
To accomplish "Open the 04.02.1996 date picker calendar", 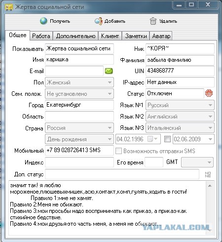I will coord(152,139).
